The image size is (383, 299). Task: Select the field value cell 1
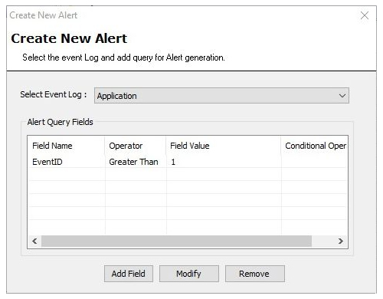224,162
